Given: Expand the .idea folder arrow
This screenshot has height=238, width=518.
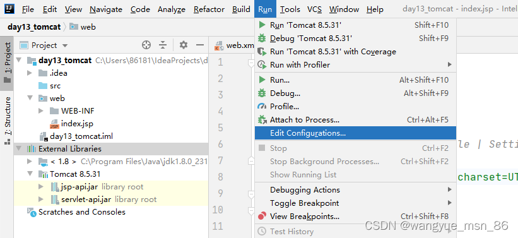Looking at the screenshot, I should [x=30, y=73].
